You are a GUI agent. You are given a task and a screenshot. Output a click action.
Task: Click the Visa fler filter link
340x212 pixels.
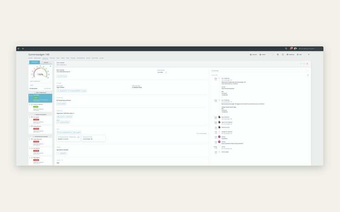click(48, 88)
